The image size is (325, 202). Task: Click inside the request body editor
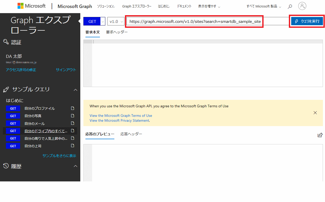(203, 63)
